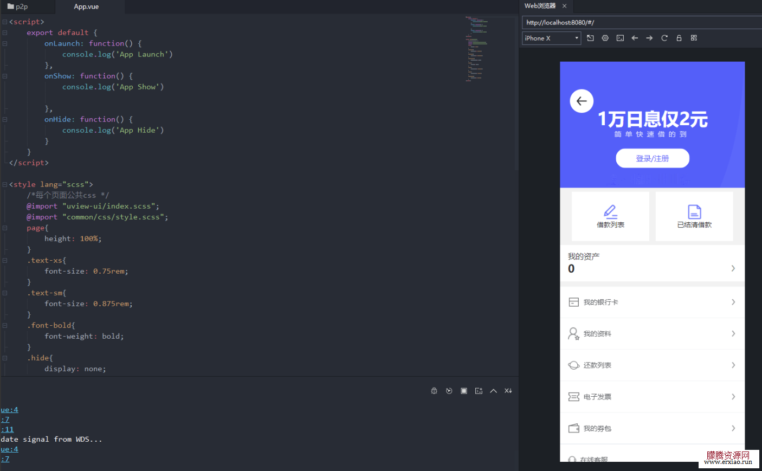Image resolution: width=762 pixels, height=471 pixels.
Task: Go forward in the Web browser toolbar
Action: pos(649,38)
